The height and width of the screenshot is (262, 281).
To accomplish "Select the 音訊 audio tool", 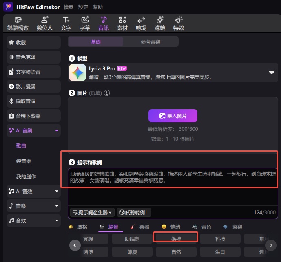I will tap(104, 24).
